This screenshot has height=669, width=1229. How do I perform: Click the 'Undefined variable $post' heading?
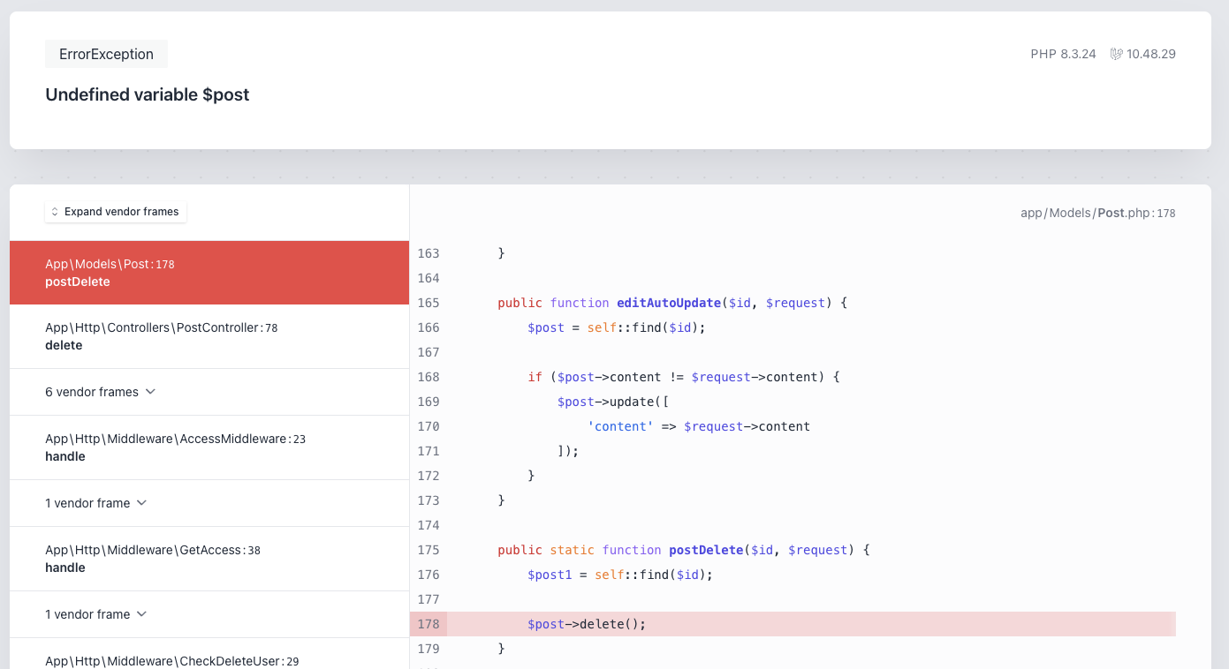148,94
